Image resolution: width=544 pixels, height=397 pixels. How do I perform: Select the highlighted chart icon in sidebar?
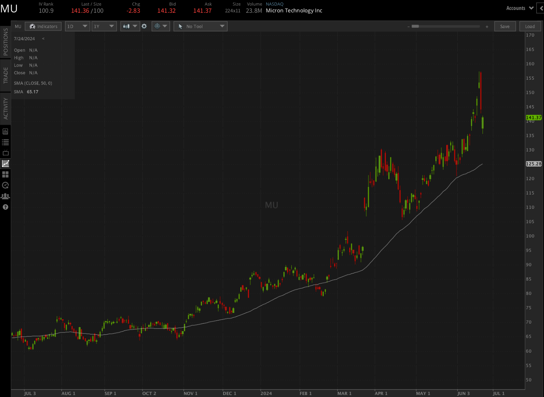coord(5,163)
